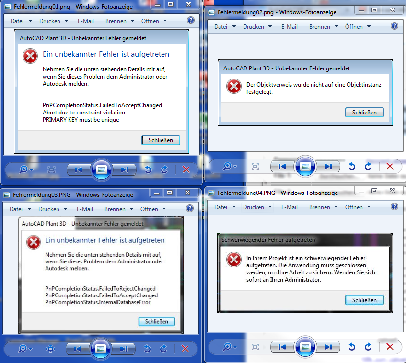Click actual-size icon in Fehlermeldung02 viewer
Screen dimensions: 406x363
pyautogui.click(x=255, y=166)
